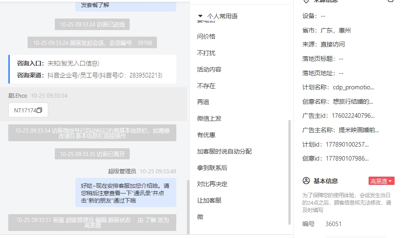Click the 省市 广东，惠州 entry
Viewport: 402px width, 238px height.
pos(326,30)
